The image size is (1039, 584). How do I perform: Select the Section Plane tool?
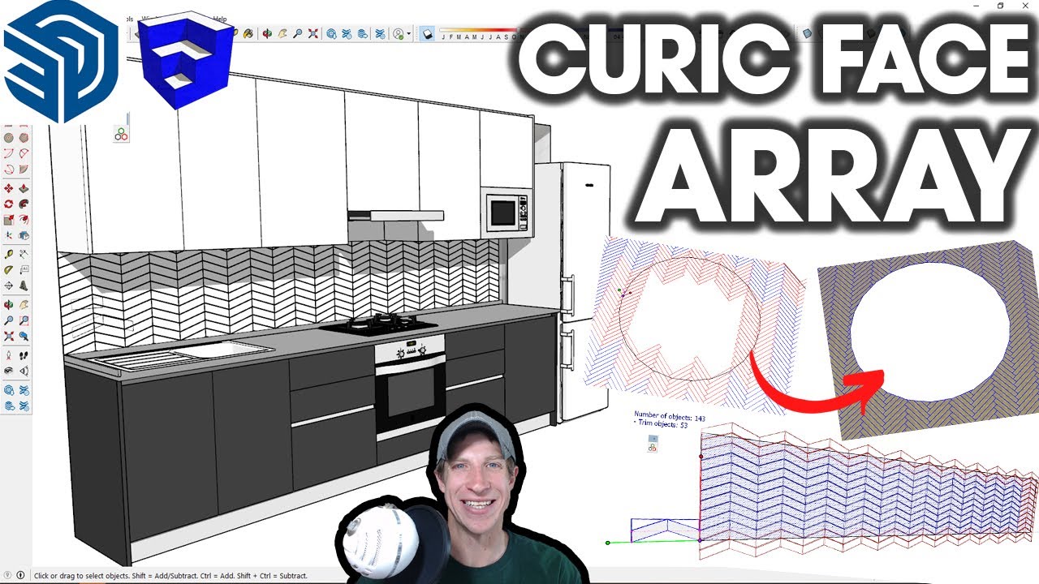point(24,370)
